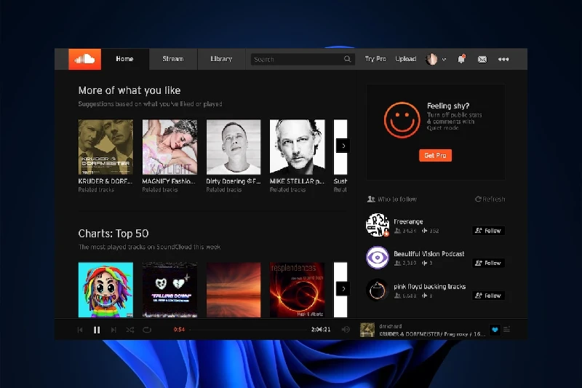Screen dimensions: 582x388
Task: Skip to the previous track
Action: (x=80, y=330)
